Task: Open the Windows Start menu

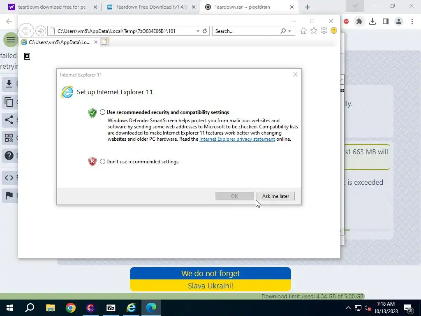Action: (x=10, y=308)
